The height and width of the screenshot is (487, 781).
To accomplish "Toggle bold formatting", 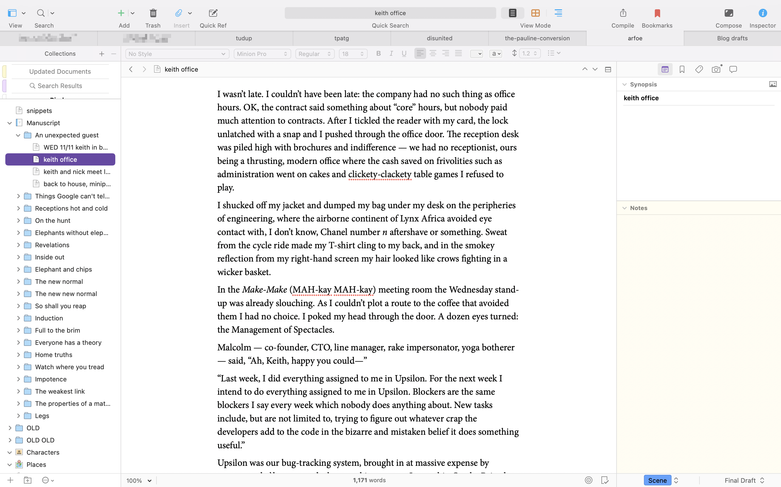I will click(x=378, y=54).
